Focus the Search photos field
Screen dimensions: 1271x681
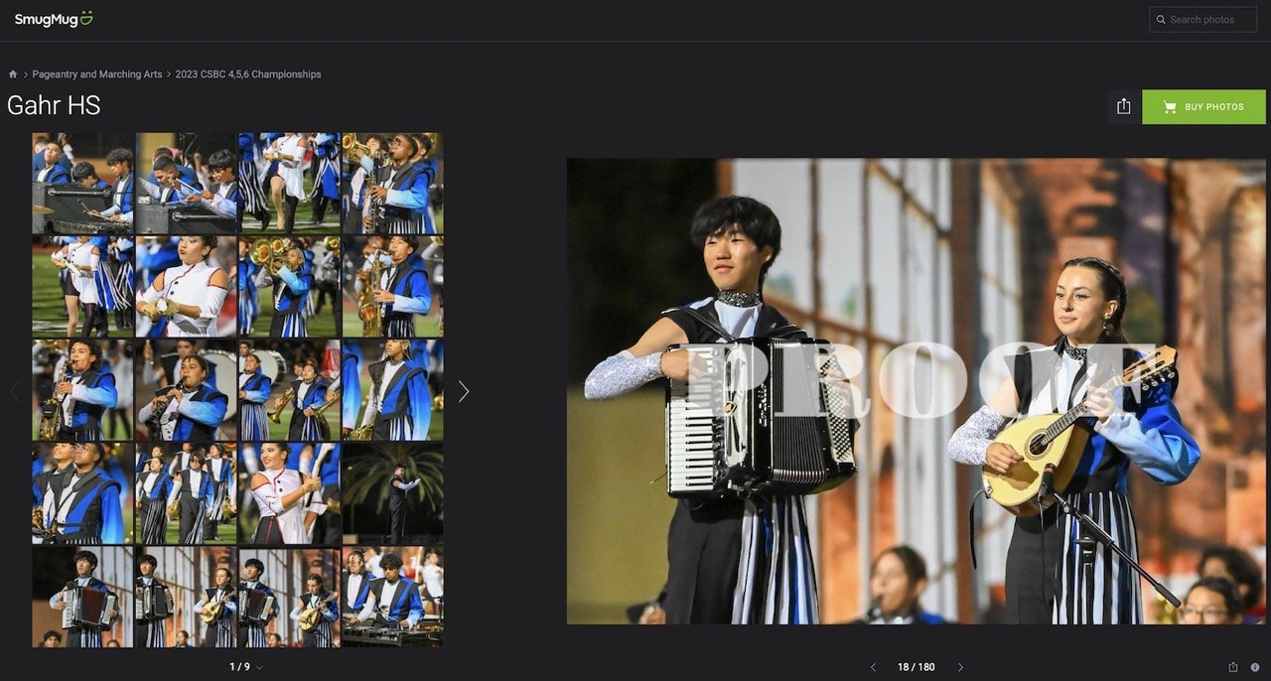[x=1203, y=20]
